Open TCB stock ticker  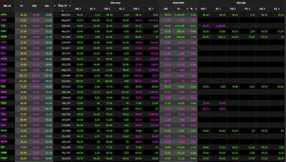click(4, 42)
